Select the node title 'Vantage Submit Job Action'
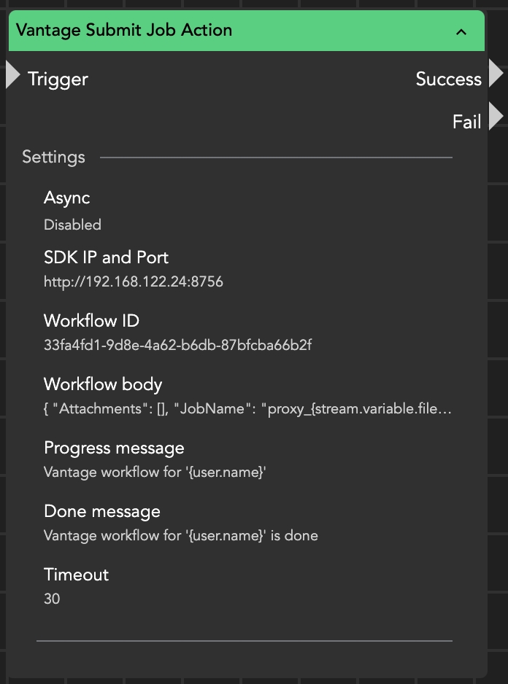Viewport: 508px width, 684px height. [x=124, y=31]
